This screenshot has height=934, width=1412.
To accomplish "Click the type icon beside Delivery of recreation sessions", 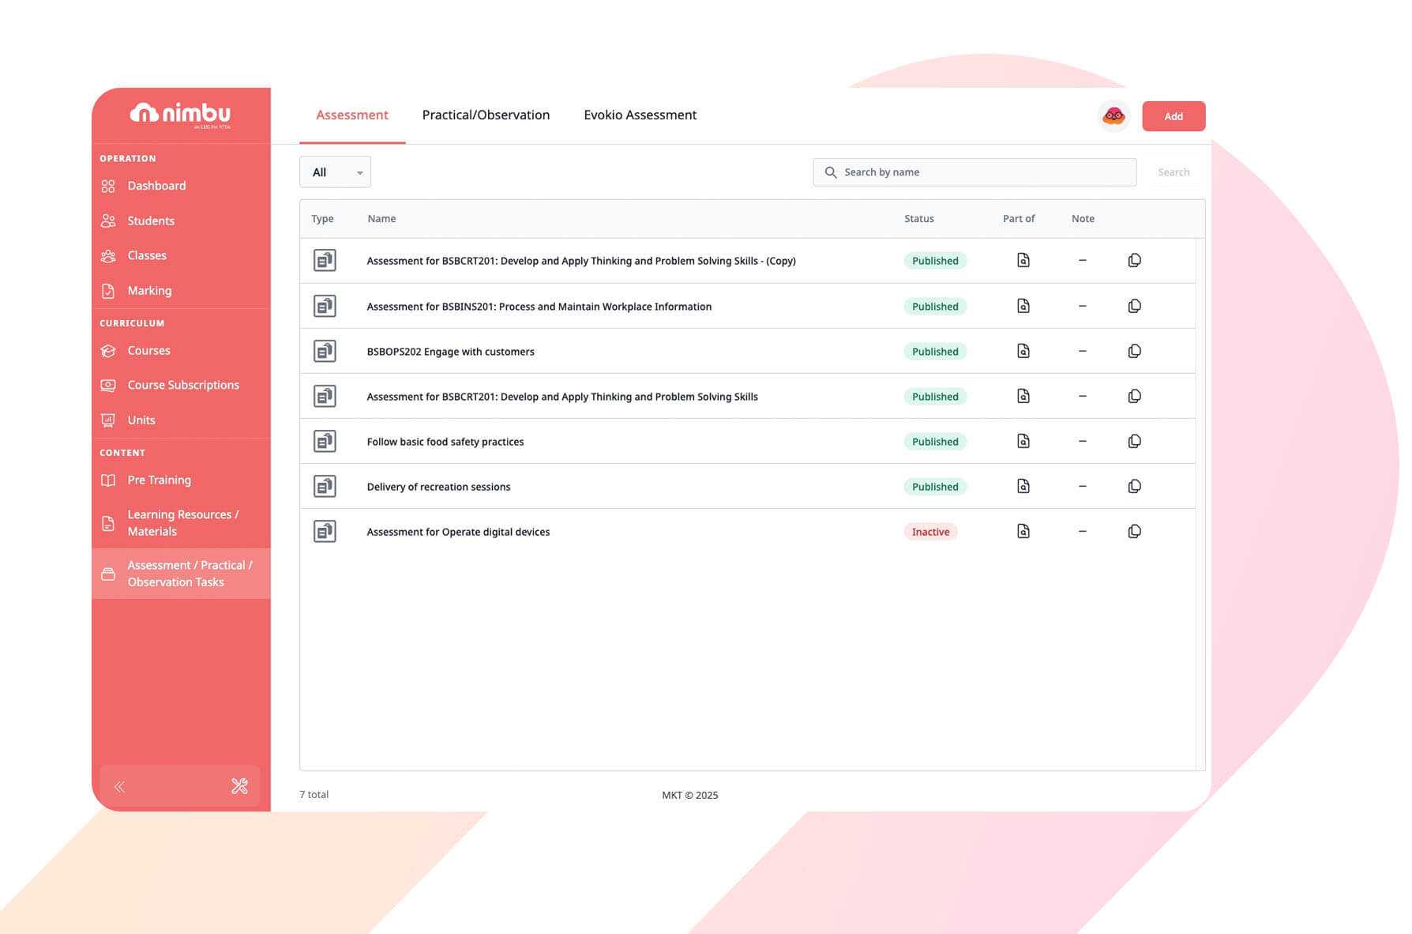I will tap(324, 485).
